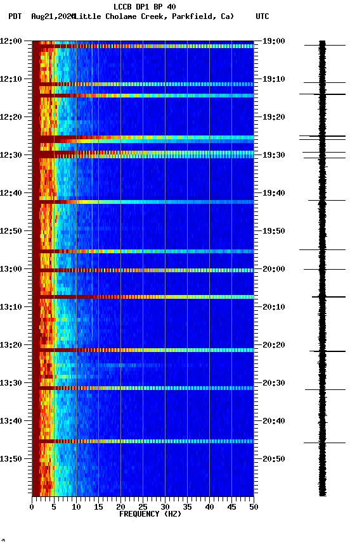Click the "19:40" UTC time label
The image size is (350, 547).
click(x=274, y=193)
